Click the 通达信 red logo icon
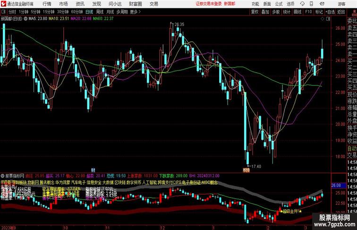This screenshot has width=357, height=230. point(3,4)
